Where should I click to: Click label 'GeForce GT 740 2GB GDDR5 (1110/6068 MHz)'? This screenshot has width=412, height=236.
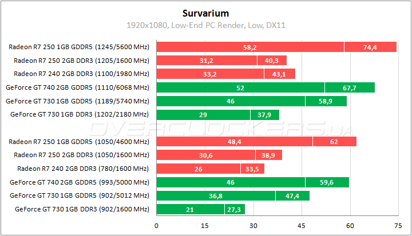pyautogui.click(x=77, y=87)
